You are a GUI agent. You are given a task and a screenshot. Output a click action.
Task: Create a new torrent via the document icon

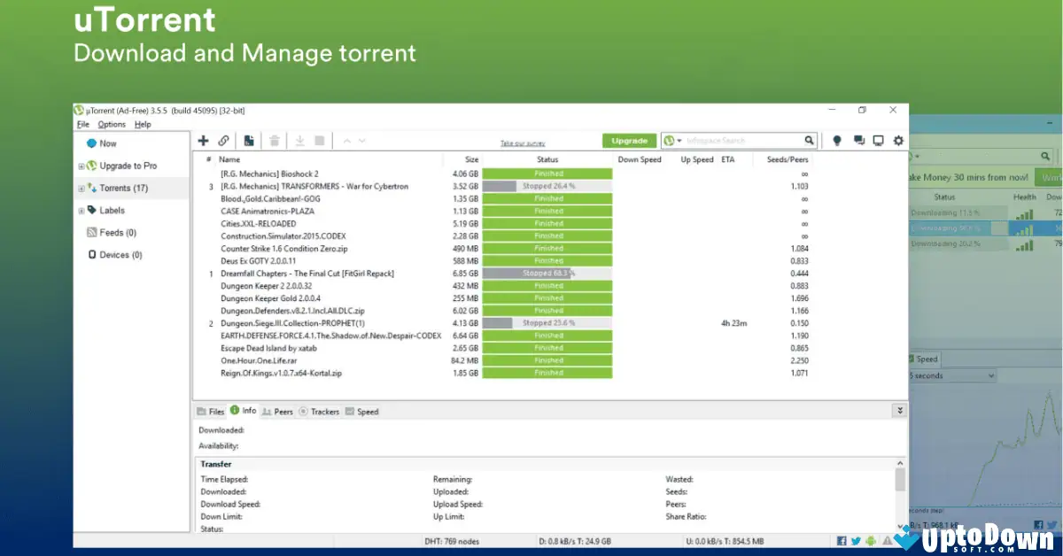[x=249, y=140]
